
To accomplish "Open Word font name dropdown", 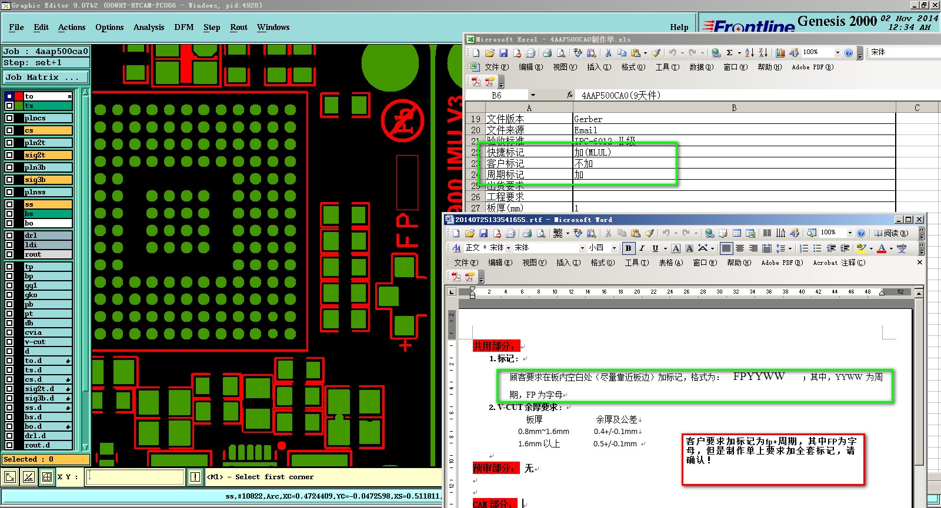I will (582, 248).
